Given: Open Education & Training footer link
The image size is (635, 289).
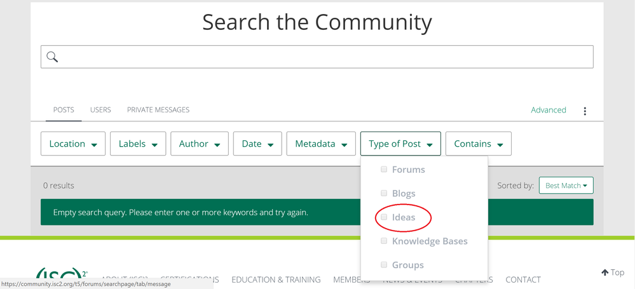Looking at the screenshot, I should coord(276,279).
